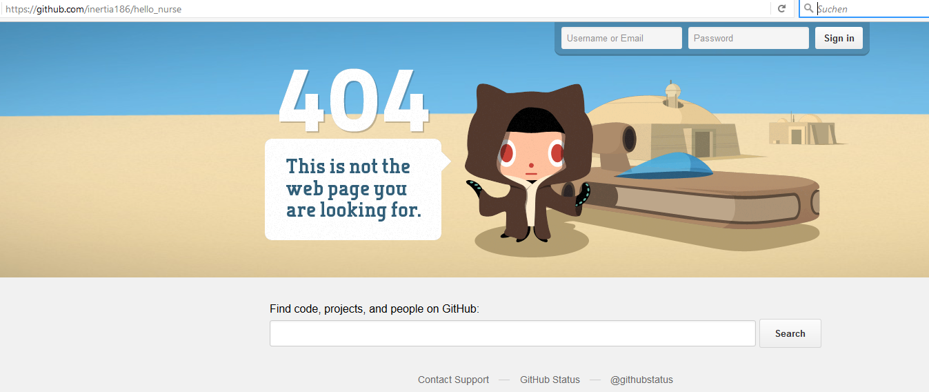Focus the Username or Email field
Viewport: 929px width, 392px height.
621,38
